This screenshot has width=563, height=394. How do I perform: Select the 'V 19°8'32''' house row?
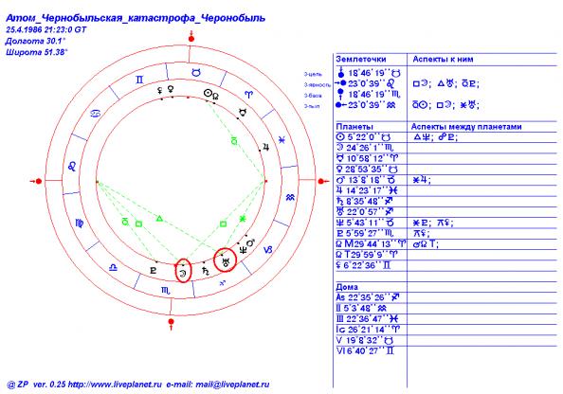pos(365,340)
